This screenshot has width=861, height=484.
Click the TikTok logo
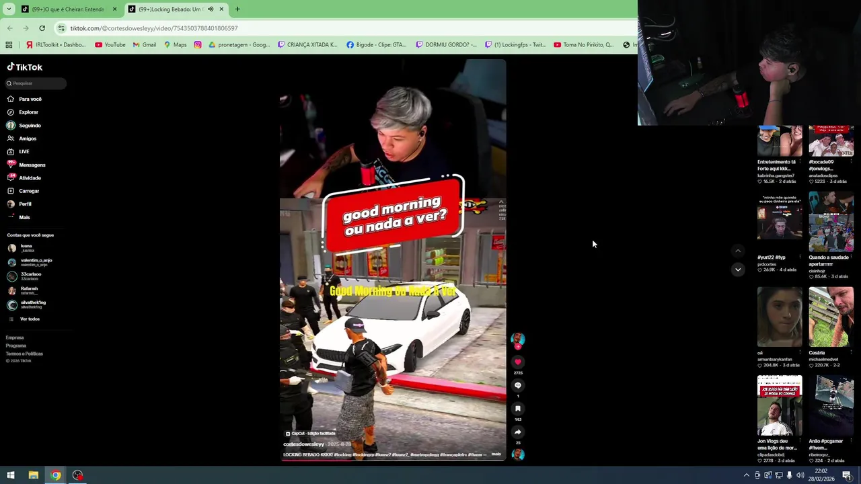pyautogui.click(x=25, y=67)
